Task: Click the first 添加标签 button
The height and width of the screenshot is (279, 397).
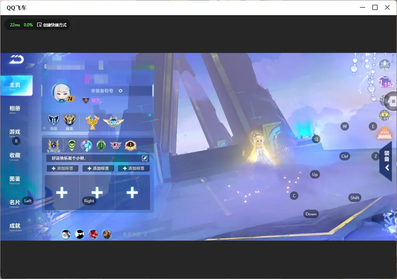Action: click(x=63, y=169)
